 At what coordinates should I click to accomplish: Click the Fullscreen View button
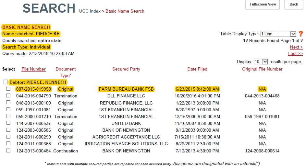[x=263, y=5]
